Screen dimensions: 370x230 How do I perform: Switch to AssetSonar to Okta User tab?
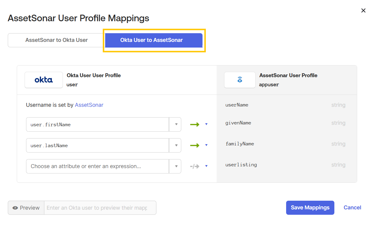[x=56, y=40]
